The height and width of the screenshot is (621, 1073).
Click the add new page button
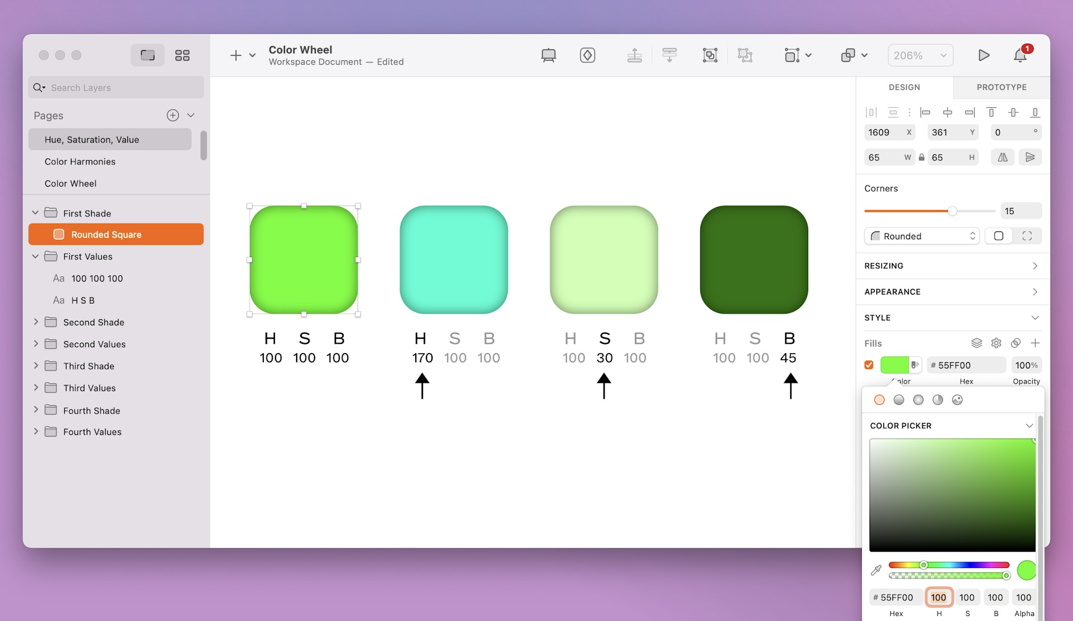pos(172,115)
